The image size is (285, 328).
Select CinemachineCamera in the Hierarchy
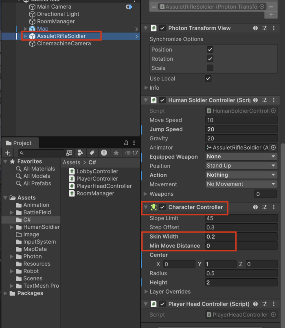[64, 44]
